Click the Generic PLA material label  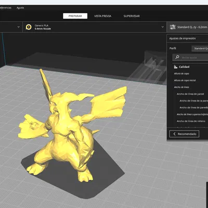[42, 25]
